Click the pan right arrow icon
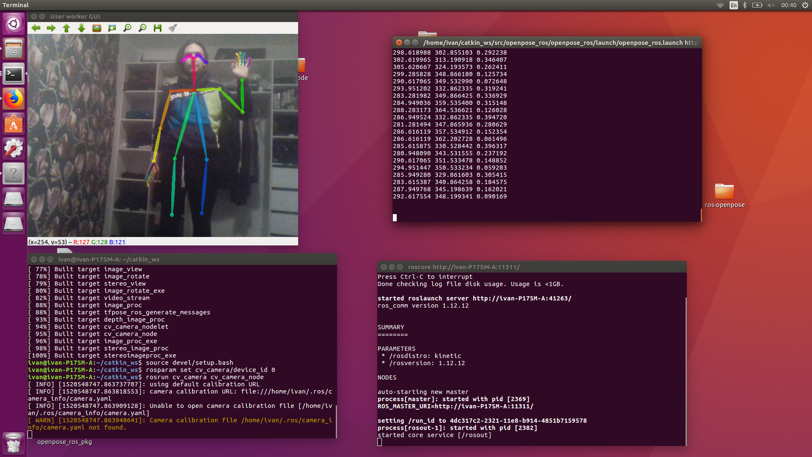The width and height of the screenshot is (812, 457). click(x=51, y=28)
